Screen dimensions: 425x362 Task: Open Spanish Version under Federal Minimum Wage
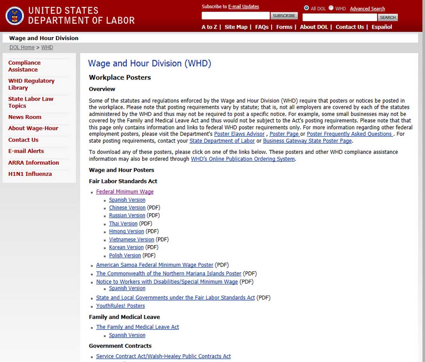[127, 200]
